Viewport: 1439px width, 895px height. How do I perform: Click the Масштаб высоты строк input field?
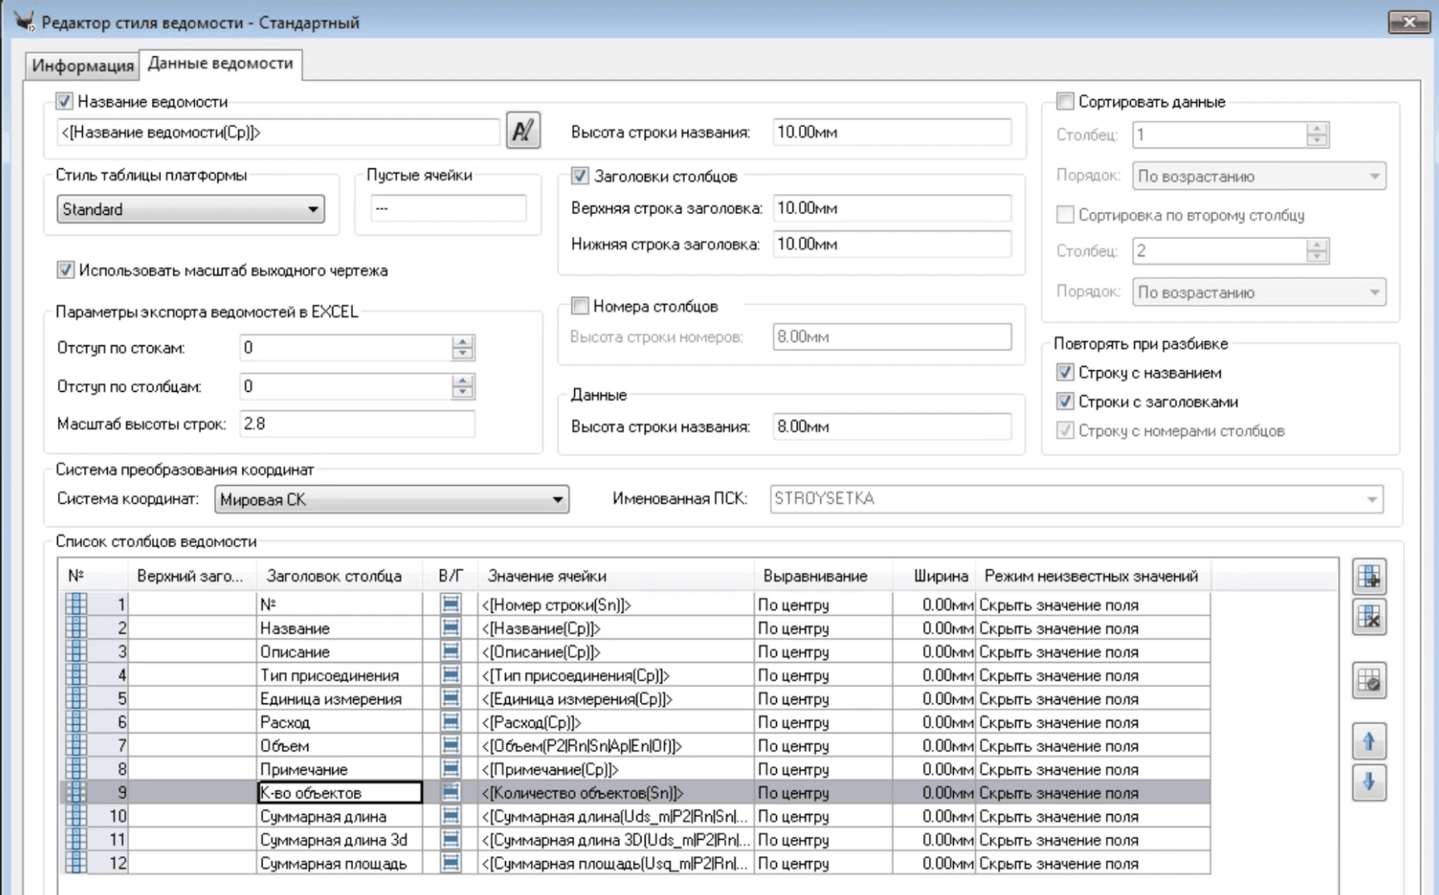pyautogui.click(x=357, y=424)
